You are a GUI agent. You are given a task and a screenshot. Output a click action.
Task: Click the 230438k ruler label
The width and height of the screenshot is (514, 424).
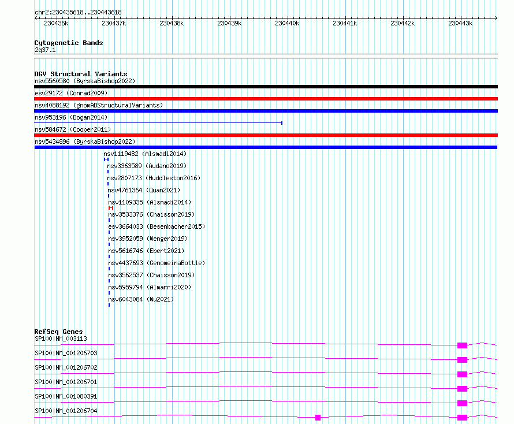coord(172,23)
